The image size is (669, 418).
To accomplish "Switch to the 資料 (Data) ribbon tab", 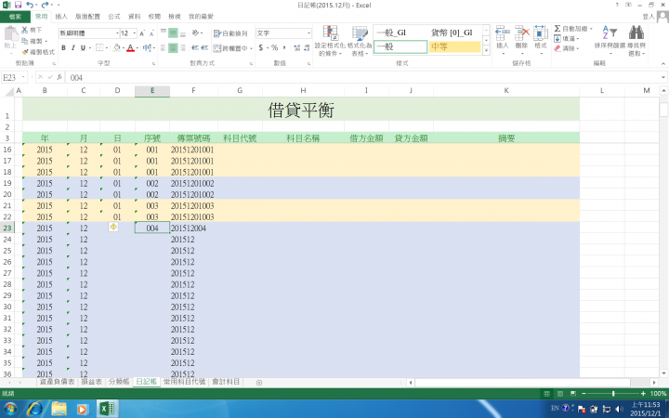I will (x=135, y=17).
